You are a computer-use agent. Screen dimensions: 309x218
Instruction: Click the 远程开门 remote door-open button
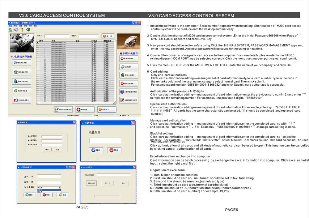[107, 109]
